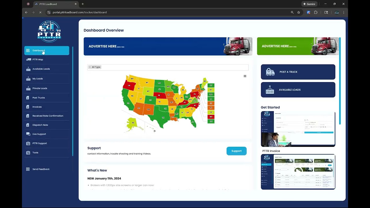Click the Dispatch Note icon
Viewport: 370px width, 208px height.
(x=28, y=125)
